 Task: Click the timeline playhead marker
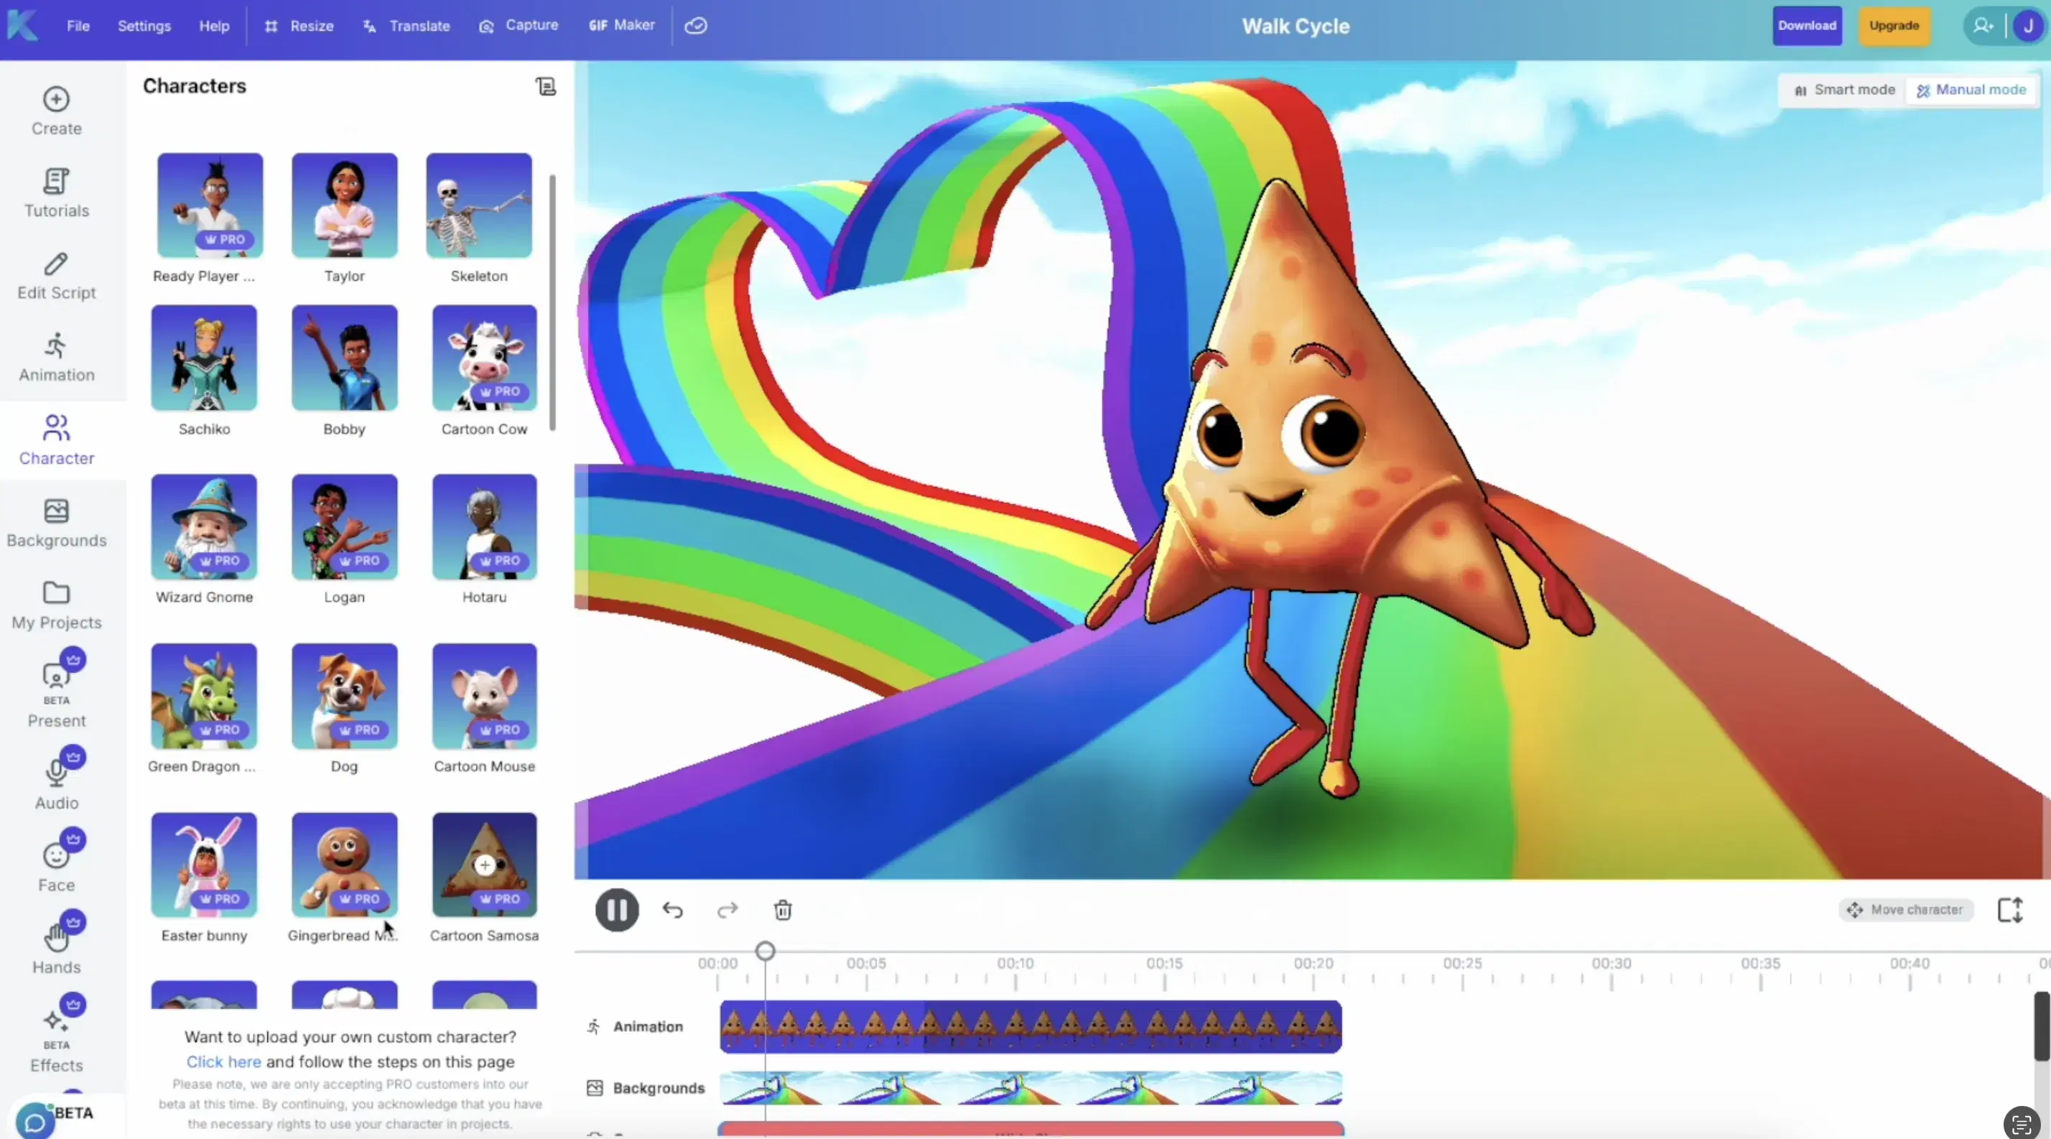coord(765,950)
